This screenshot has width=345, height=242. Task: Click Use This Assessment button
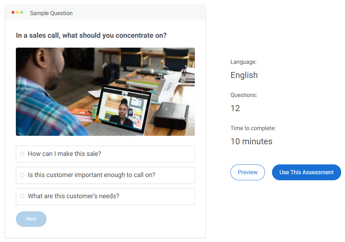(306, 172)
